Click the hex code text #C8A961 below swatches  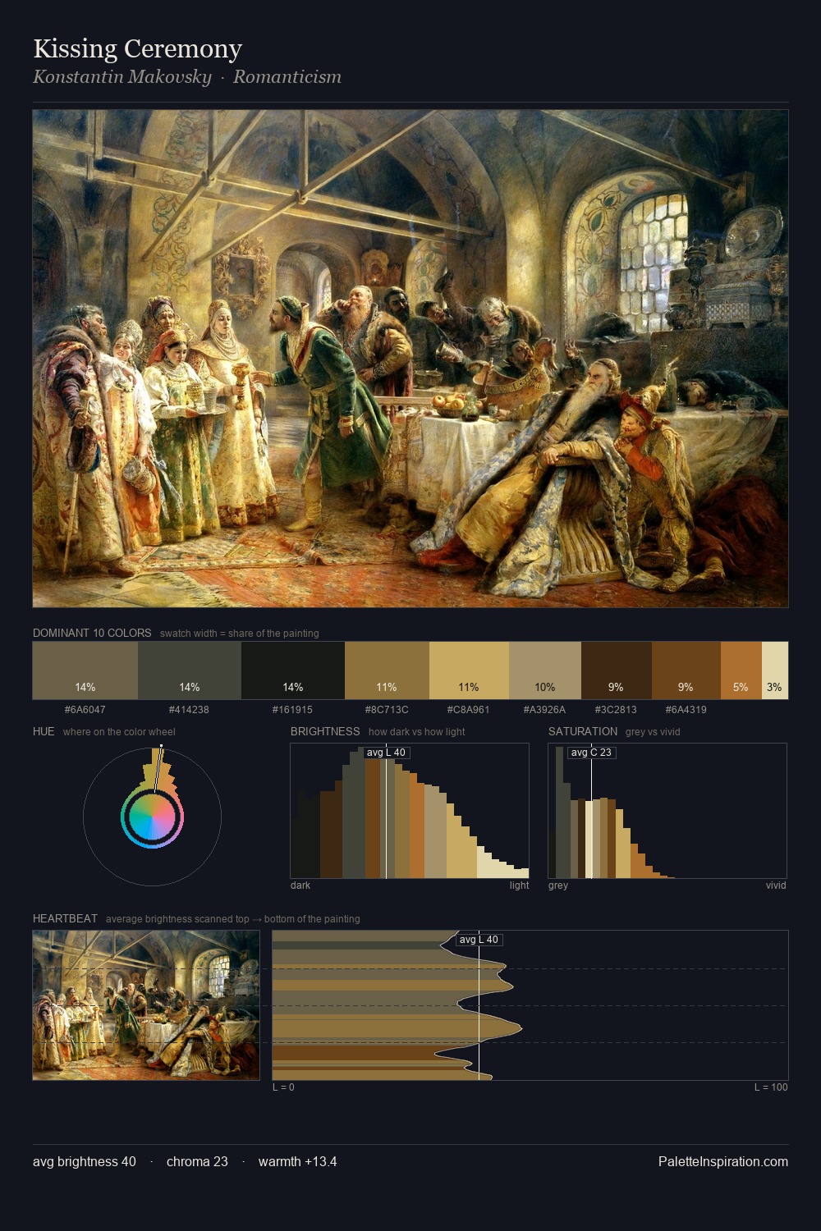(x=469, y=709)
